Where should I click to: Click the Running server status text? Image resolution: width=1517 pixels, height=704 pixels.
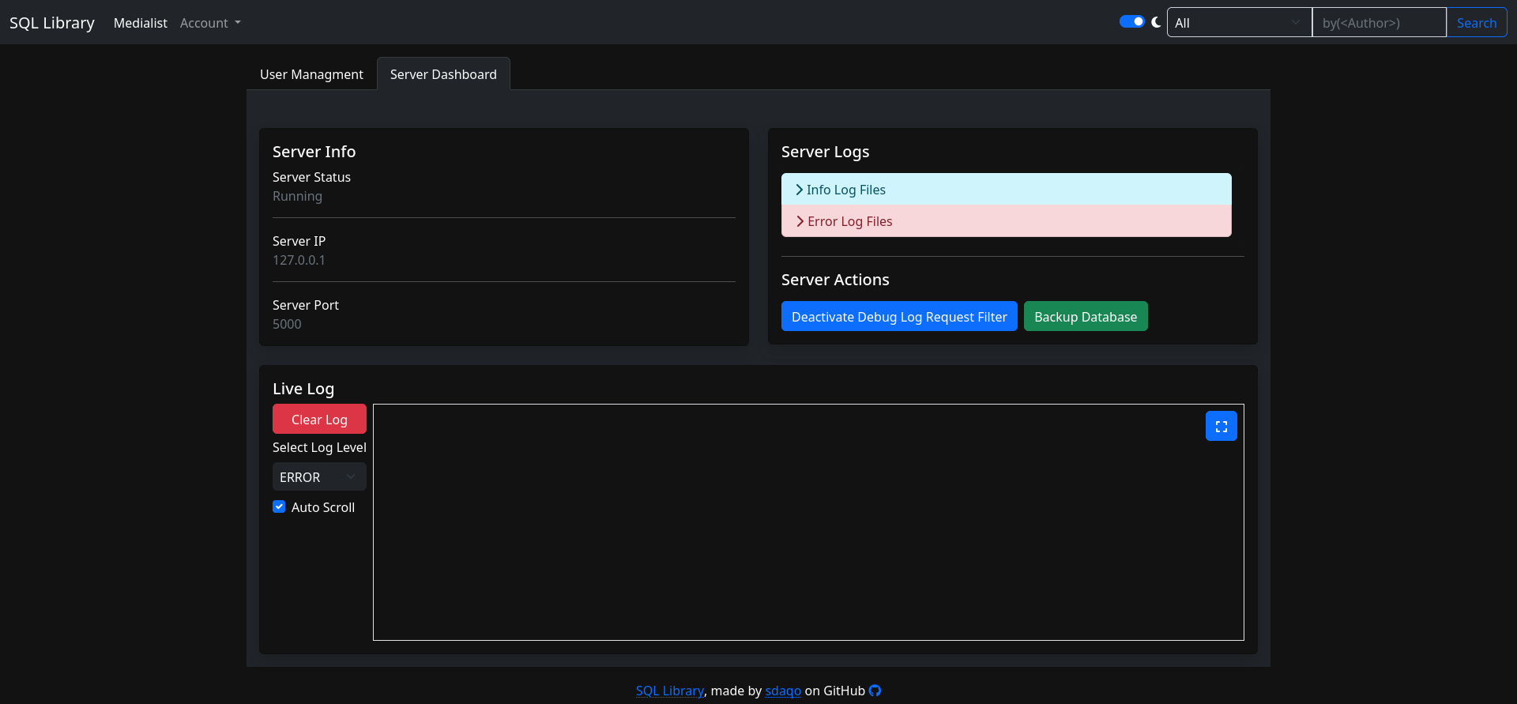[297, 196]
